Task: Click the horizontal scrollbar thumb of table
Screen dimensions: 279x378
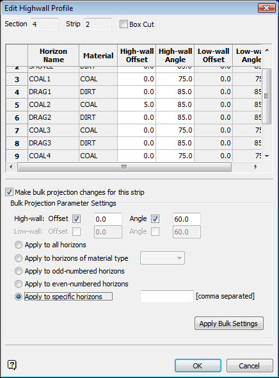Action: coord(124,167)
